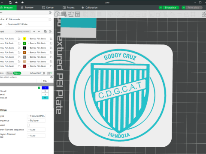The image size is (206, 154).
Task: Open the Print plate dropdown arrow
Action: click(x=184, y=8)
